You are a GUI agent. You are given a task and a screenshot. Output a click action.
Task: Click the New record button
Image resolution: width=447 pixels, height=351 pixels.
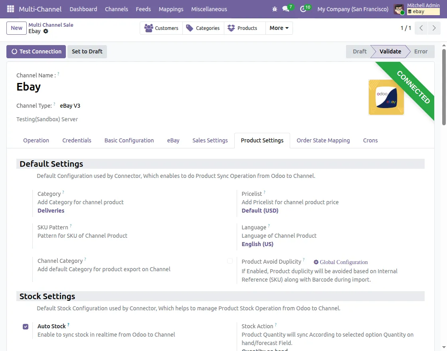16,28
